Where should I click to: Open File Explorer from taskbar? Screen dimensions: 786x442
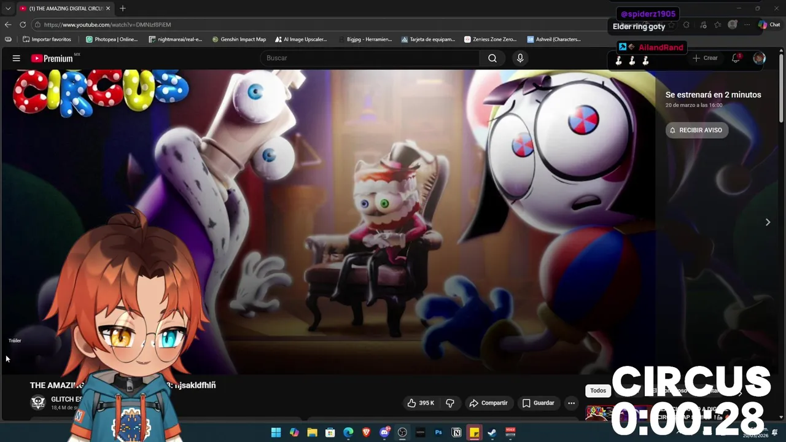tap(312, 433)
